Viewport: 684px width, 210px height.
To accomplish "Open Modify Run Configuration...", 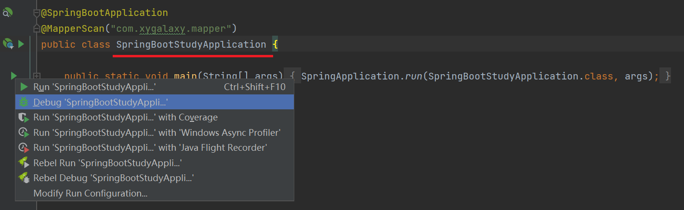I will tap(90, 194).
